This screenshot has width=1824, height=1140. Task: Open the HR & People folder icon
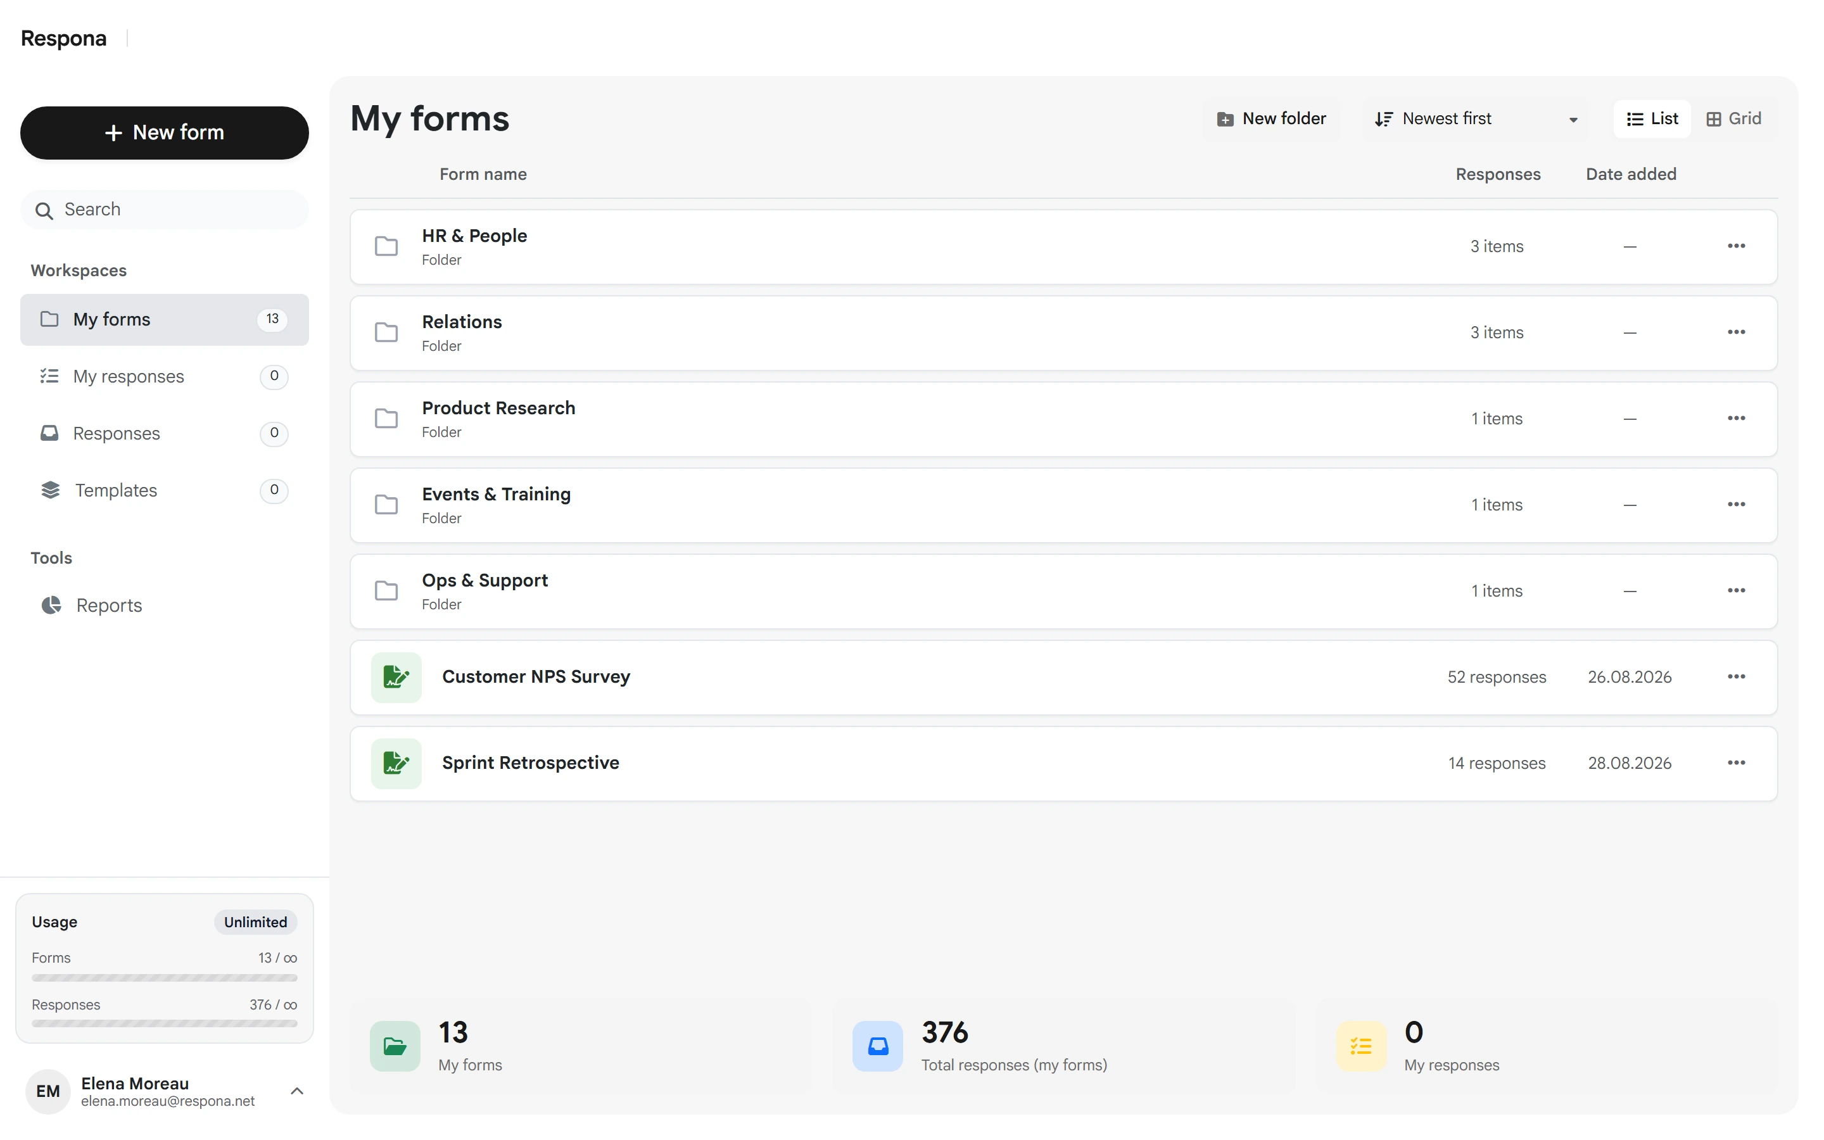click(x=386, y=246)
